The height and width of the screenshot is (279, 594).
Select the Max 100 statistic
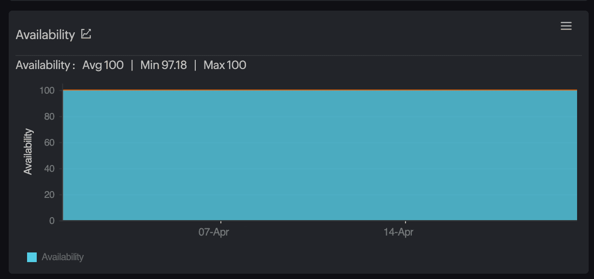coord(225,65)
